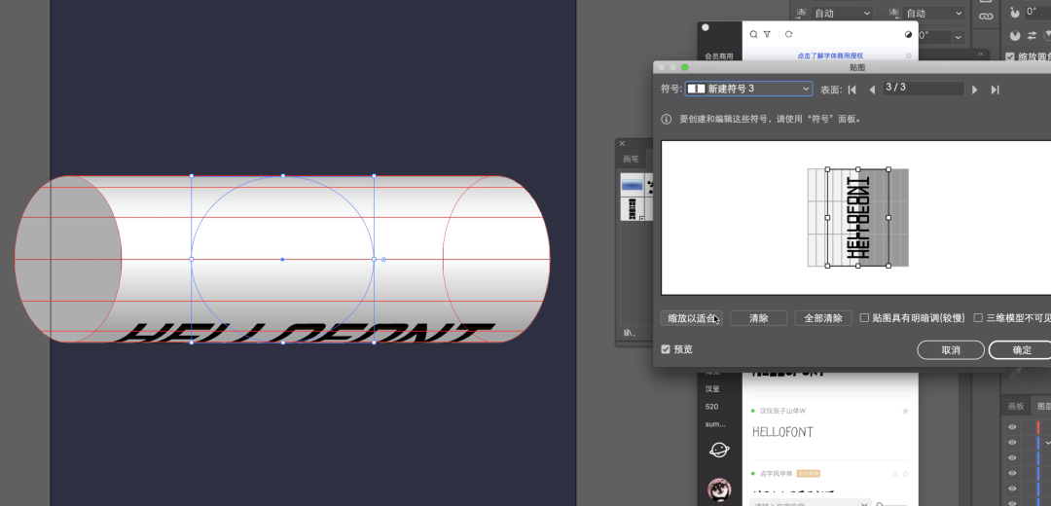The image size is (1051, 506).
Task: Expand the left 自动 dropdown at top
Action: tap(865, 14)
